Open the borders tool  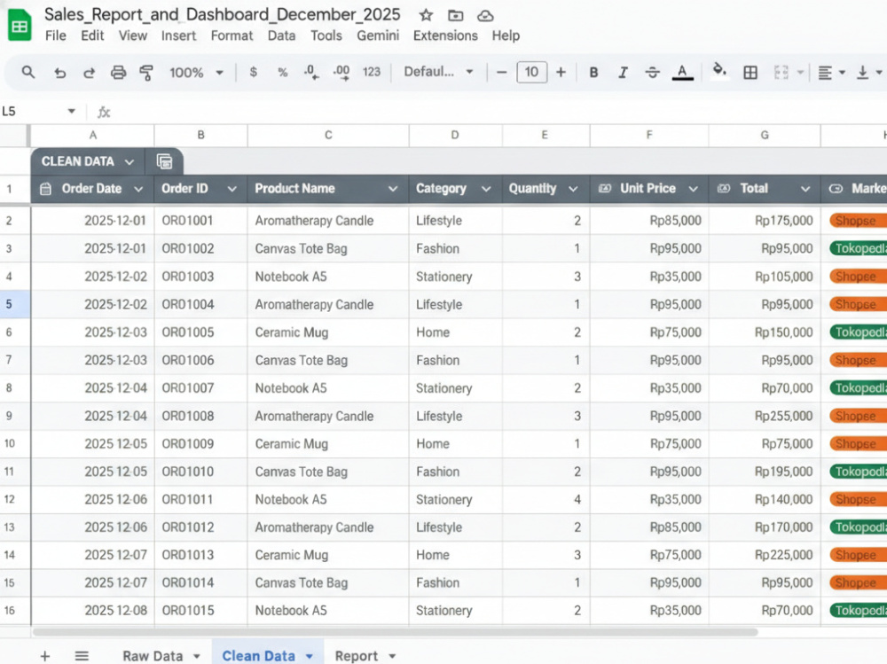pyautogui.click(x=750, y=73)
